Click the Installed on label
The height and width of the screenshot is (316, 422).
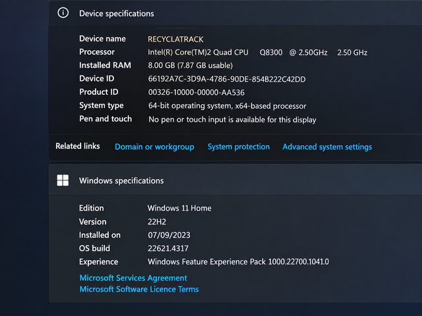tap(100, 235)
